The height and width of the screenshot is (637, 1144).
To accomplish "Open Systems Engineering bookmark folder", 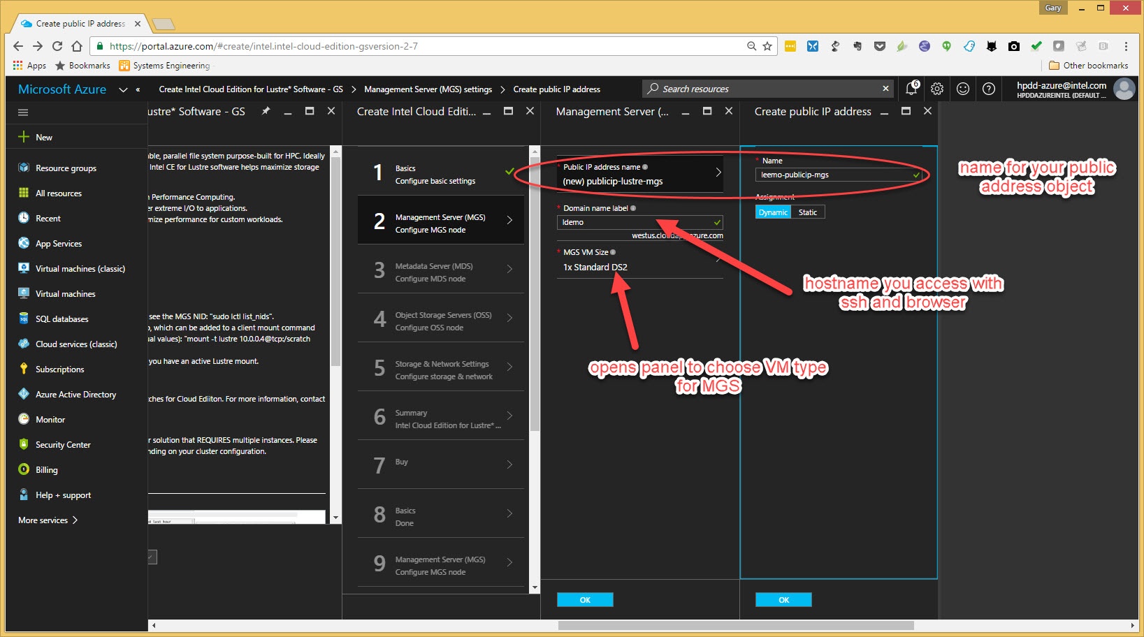I will pos(164,66).
